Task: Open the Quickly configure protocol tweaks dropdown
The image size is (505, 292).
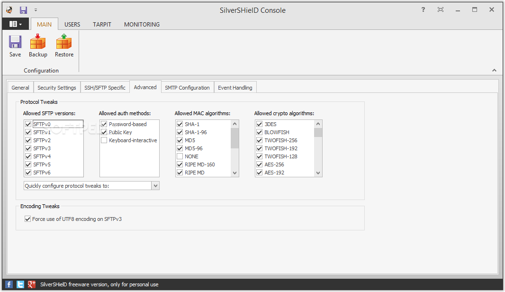Action: [x=155, y=186]
